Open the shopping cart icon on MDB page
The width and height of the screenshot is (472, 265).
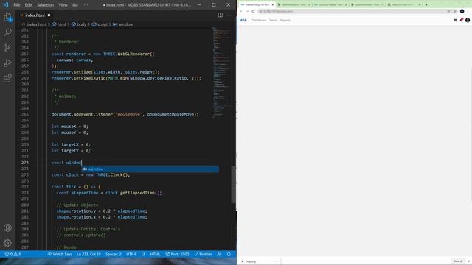coord(455,20)
